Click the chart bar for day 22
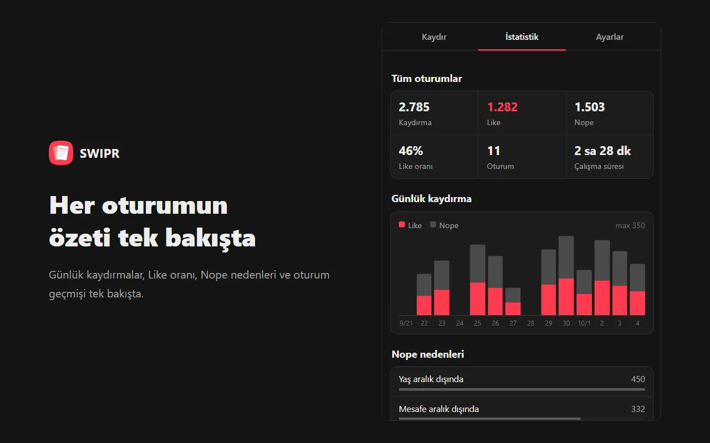Screen dimensions: 710x443 (x=424, y=295)
